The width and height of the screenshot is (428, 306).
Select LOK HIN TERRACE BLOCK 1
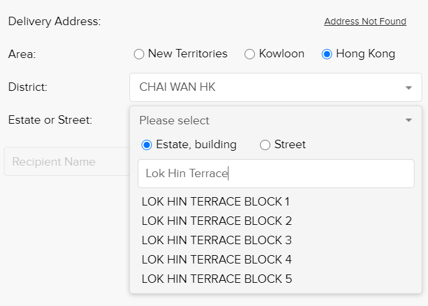click(216, 202)
